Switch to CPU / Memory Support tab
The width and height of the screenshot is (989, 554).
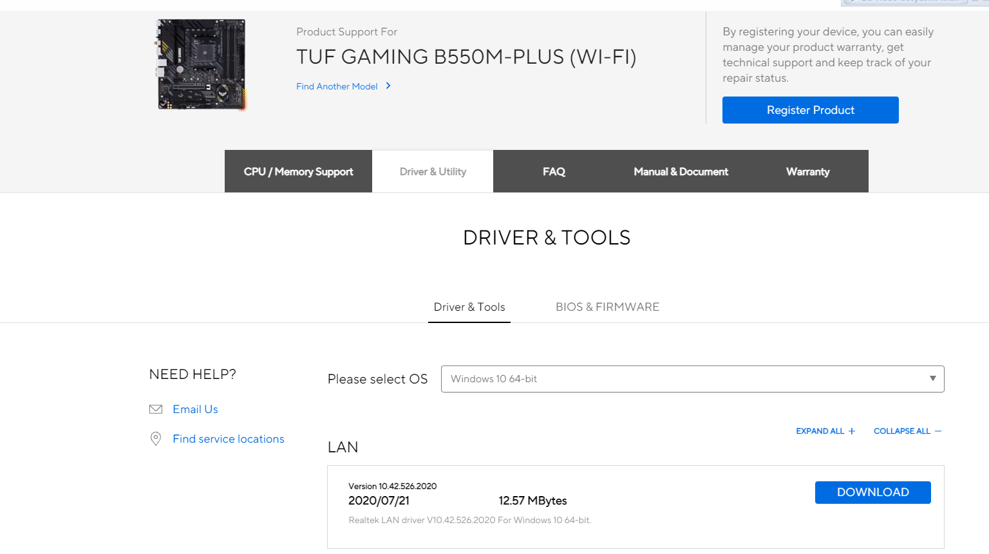tap(298, 172)
